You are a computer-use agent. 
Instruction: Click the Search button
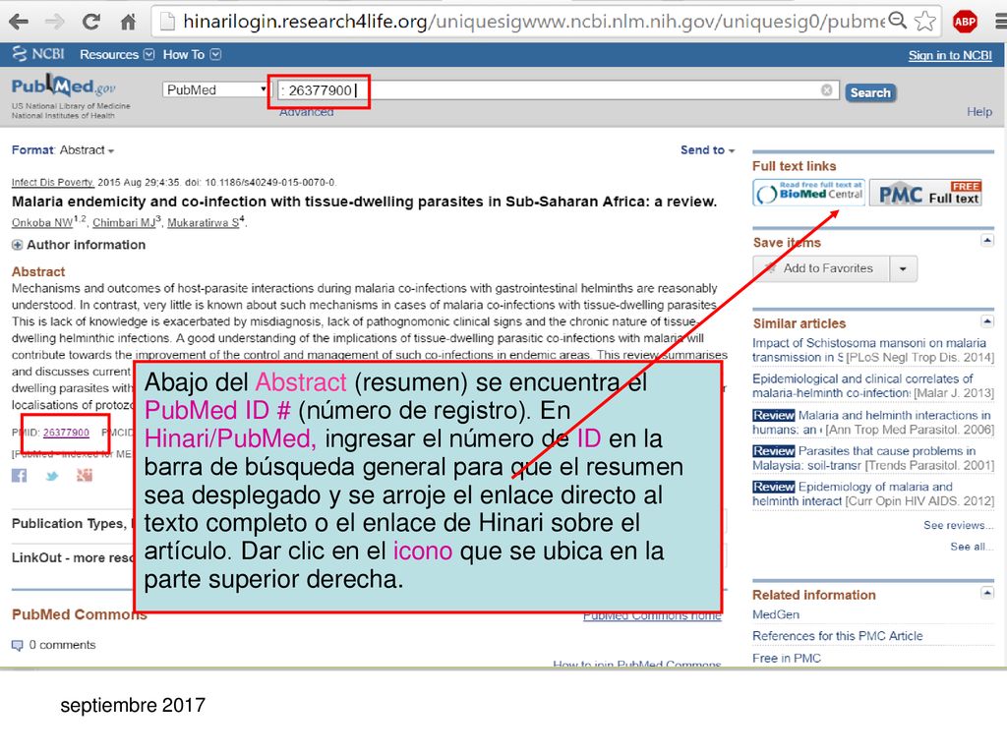[x=870, y=92]
